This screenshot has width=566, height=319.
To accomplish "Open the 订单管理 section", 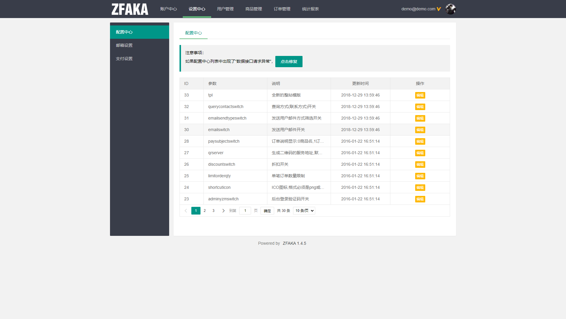I will coord(282,9).
